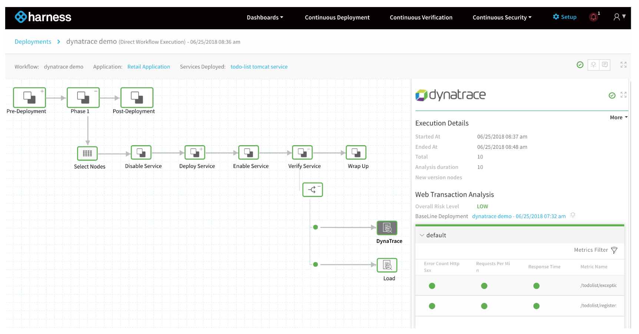Click Requests Per Min column header
Viewport: 639px width, 334px height.
(493, 267)
